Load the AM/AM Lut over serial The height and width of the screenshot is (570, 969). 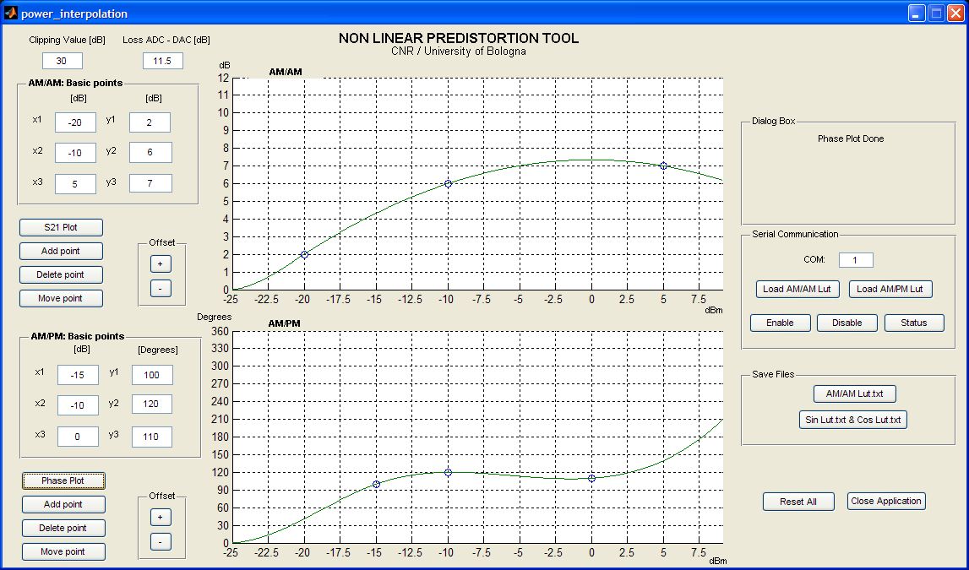coord(796,289)
